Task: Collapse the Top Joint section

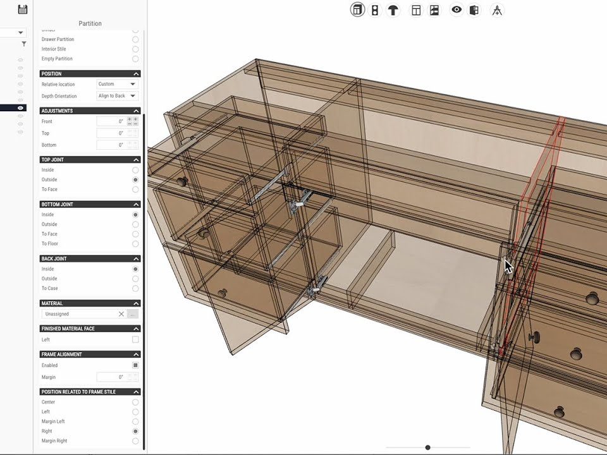Action: pyautogui.click(x=135, y=160)
